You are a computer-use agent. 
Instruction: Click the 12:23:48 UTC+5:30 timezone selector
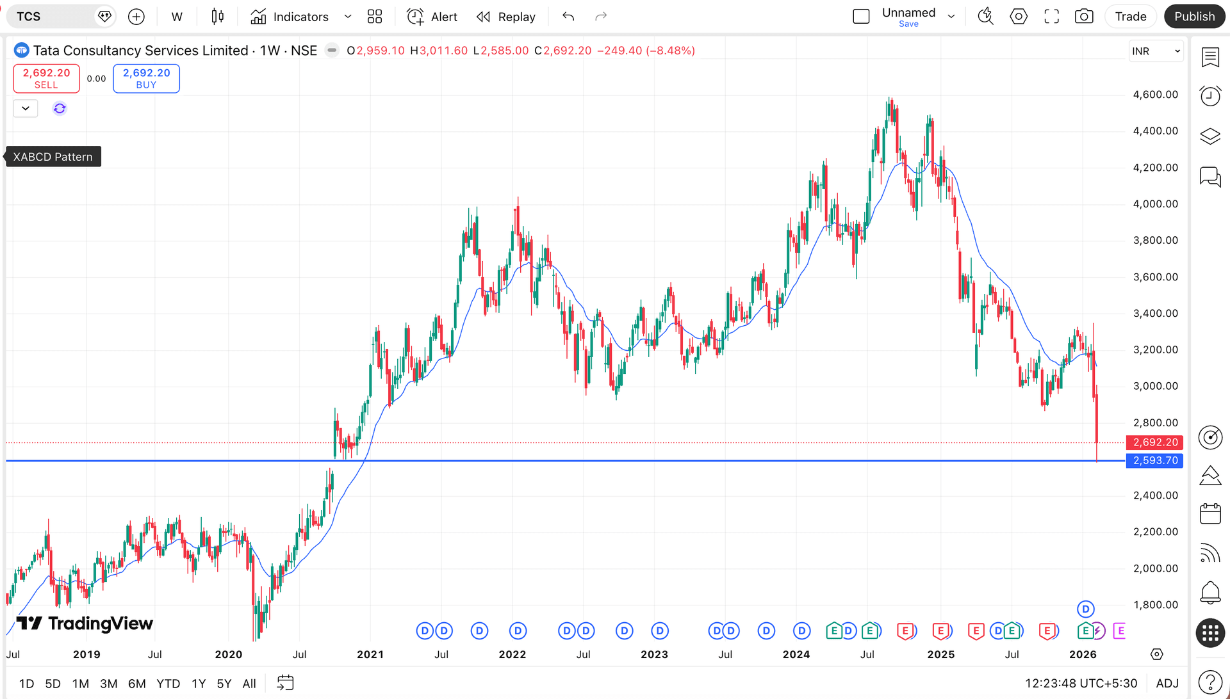(x=1081, y=684)
